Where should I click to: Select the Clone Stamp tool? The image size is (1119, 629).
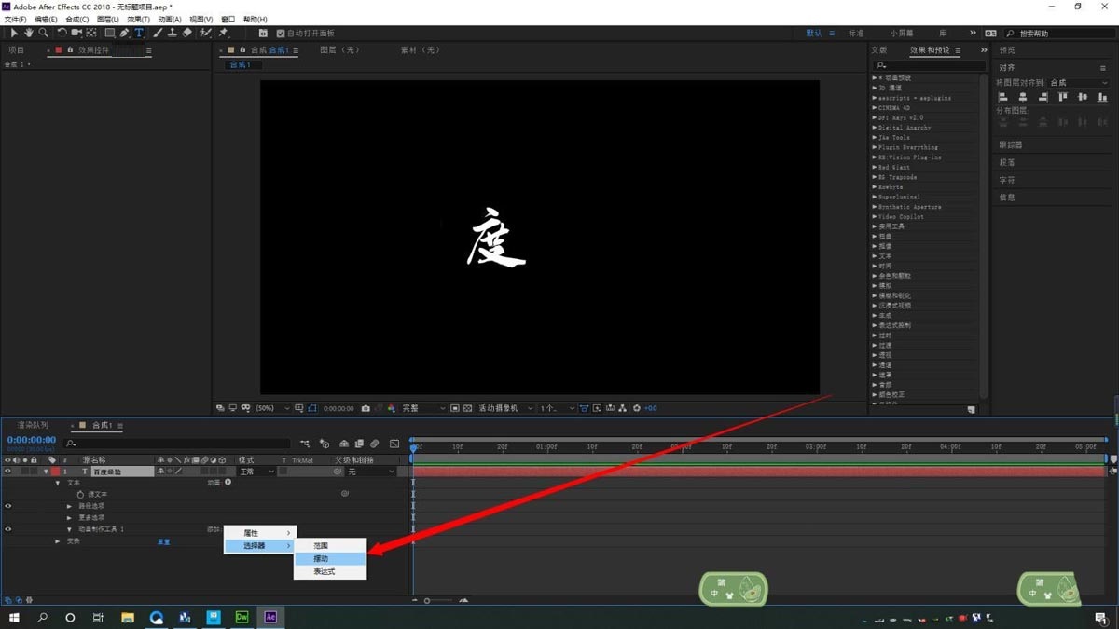tap(173, 33)
